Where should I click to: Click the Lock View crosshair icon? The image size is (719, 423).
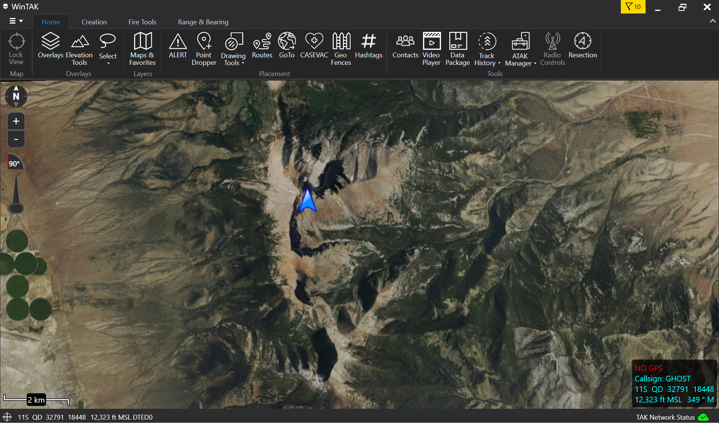(16, 41)
